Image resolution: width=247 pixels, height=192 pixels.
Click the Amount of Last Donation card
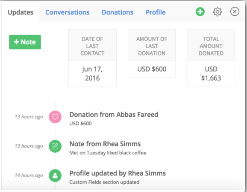coord(152,53)
